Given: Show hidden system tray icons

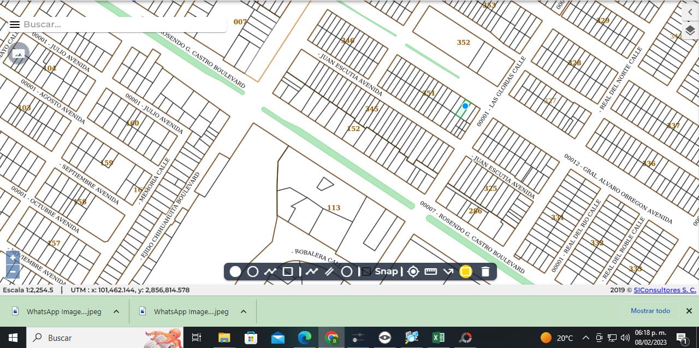Looking at the screenshot, I should click(x=586, y=338).
